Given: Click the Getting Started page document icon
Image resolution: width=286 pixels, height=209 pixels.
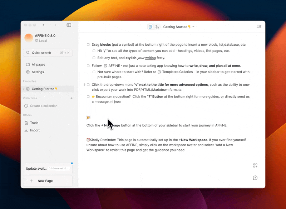Looking at the screenshot, I should pyautogui.click(x=28, y=89).
